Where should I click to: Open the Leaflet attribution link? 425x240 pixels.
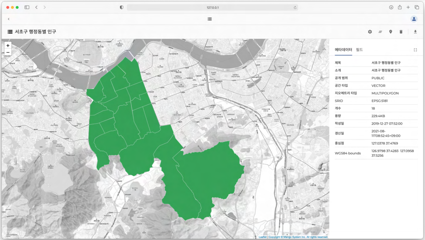click(x=262, y=237)
